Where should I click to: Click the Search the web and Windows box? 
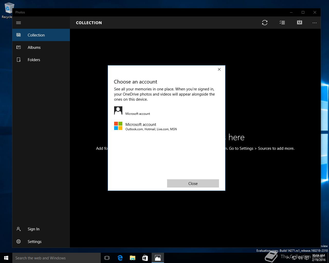57,258
